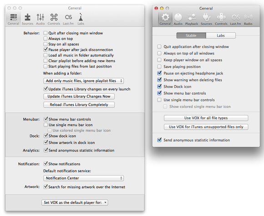Toggle Update iTunes Library changes on every launch
This screenshot has height=216, width=264.
click(x=46, y=89)
